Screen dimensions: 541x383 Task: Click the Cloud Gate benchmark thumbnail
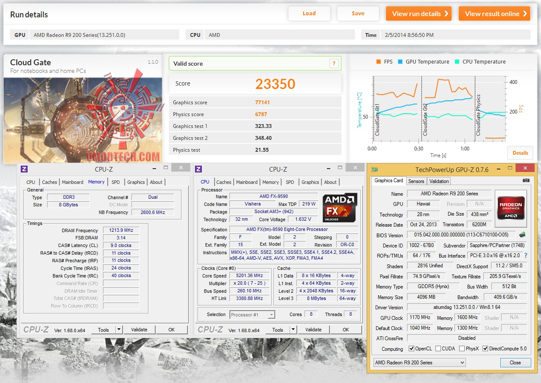(83, 119)
